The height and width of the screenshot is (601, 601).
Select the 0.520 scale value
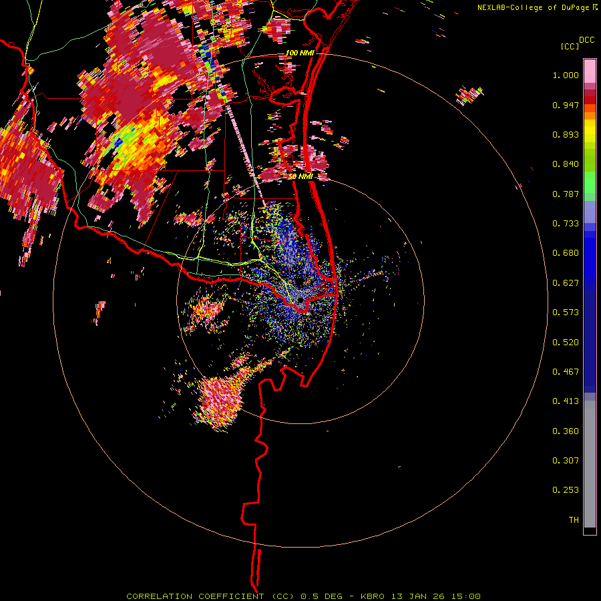(566, 343)
